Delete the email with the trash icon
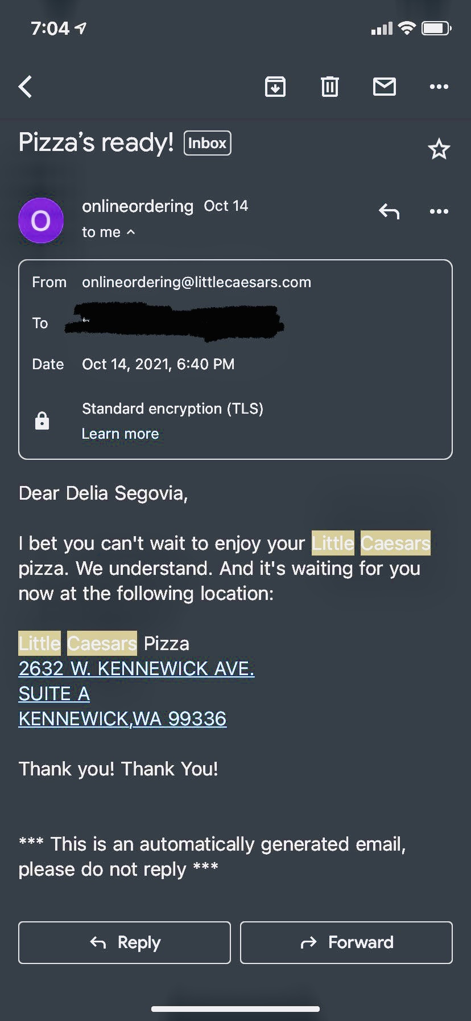 tap(330, 87)
